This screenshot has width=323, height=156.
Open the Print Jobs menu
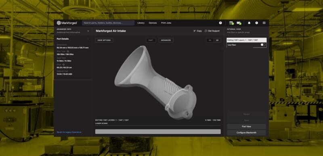pos(166,23)
